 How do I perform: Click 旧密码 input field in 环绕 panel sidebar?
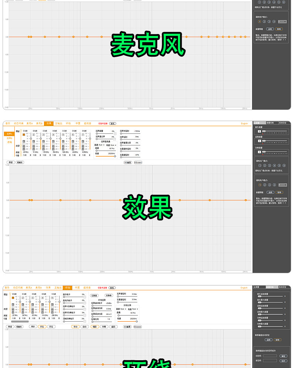[x=270, y=356]
